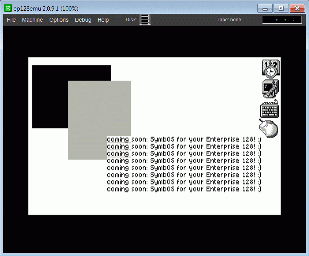Click the green ep128emu title bar icon

pos(7,8)
